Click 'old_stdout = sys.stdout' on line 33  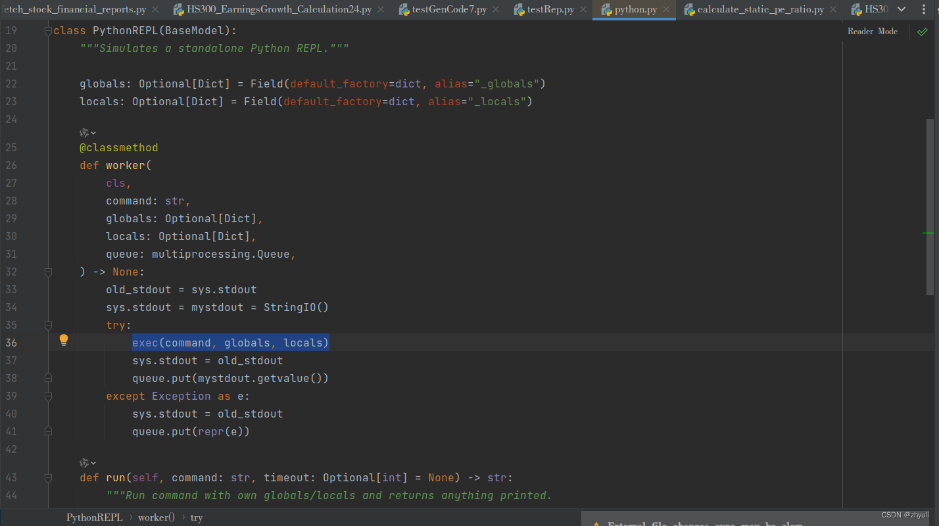coord(181,289)
